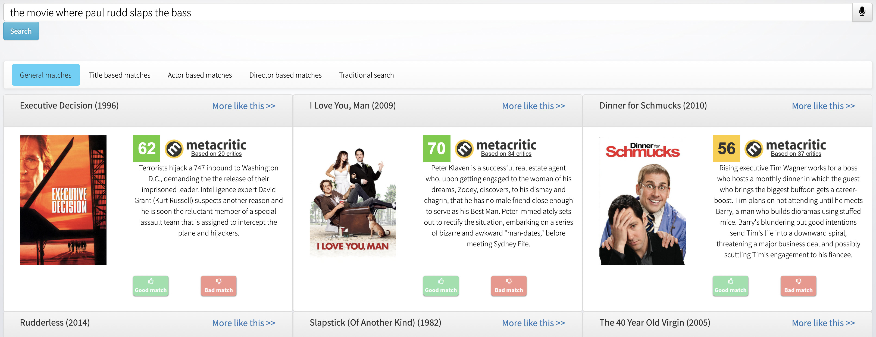Open the Traditional search tab
This screenshot has width=876, height=337.
[366, 75]
